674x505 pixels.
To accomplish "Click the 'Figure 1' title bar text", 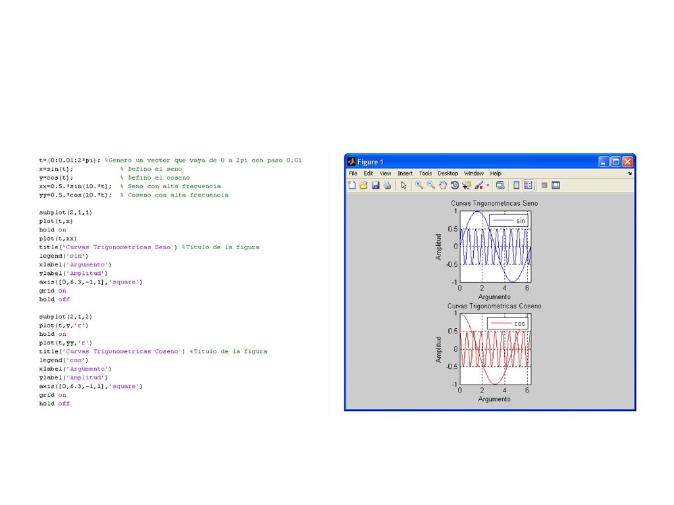I will (x=370, y=162).
